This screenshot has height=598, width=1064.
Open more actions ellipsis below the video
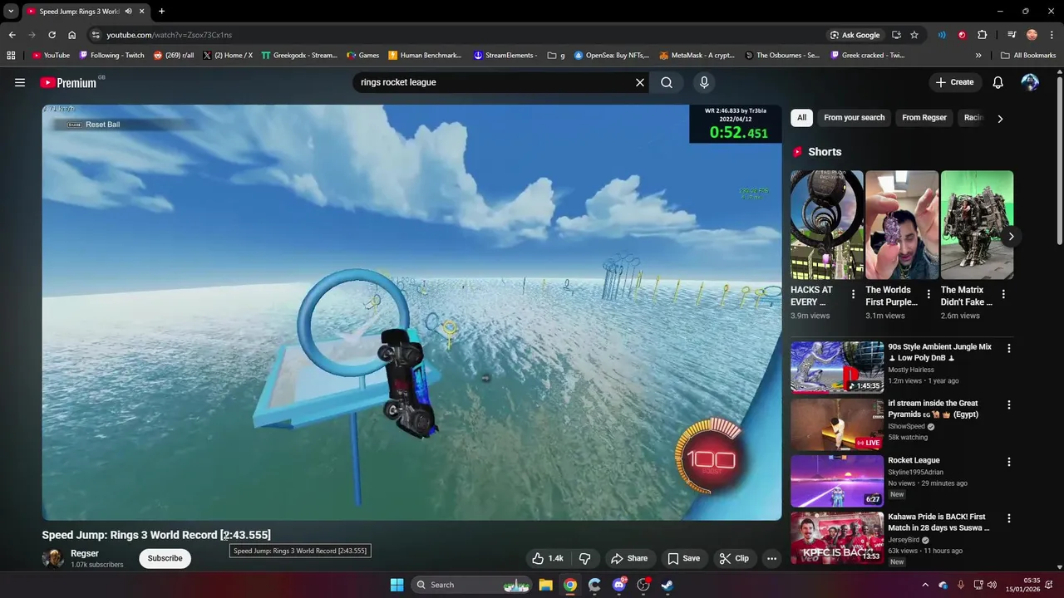[x=771, y=558]
